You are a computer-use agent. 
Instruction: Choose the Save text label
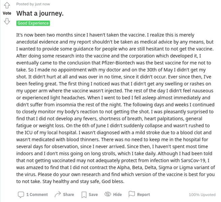pyautogui.click(x=93, y=195)
